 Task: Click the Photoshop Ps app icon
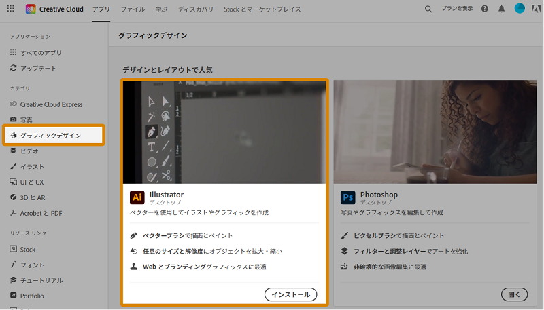(x=347, y=197)
